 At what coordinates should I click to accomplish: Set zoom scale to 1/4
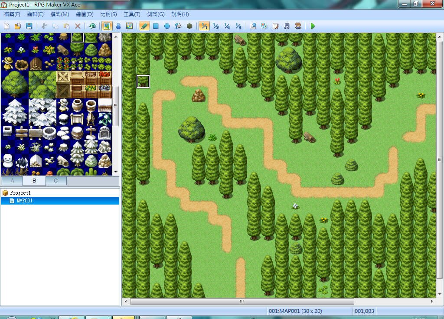pos(227,26)
